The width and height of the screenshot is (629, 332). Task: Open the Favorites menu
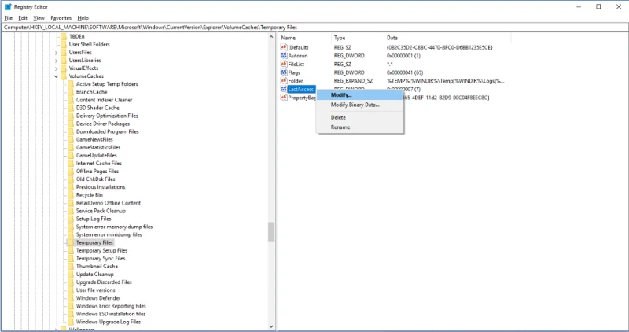tap(61, 17)
